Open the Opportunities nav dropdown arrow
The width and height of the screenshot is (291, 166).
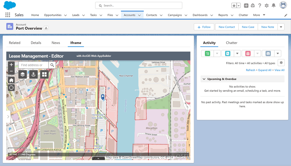coord(65,15)
